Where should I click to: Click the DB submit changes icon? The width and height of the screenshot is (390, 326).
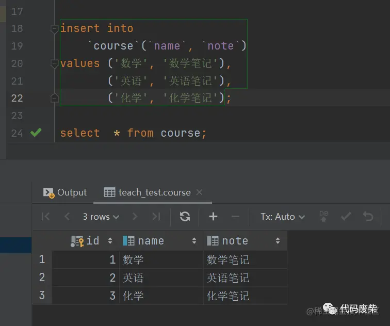click(x=323, y=216)
